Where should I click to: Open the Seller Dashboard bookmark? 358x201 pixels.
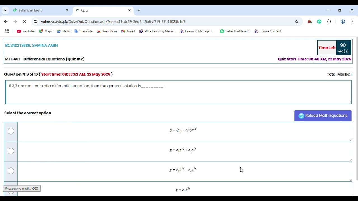tap(234, 31)
